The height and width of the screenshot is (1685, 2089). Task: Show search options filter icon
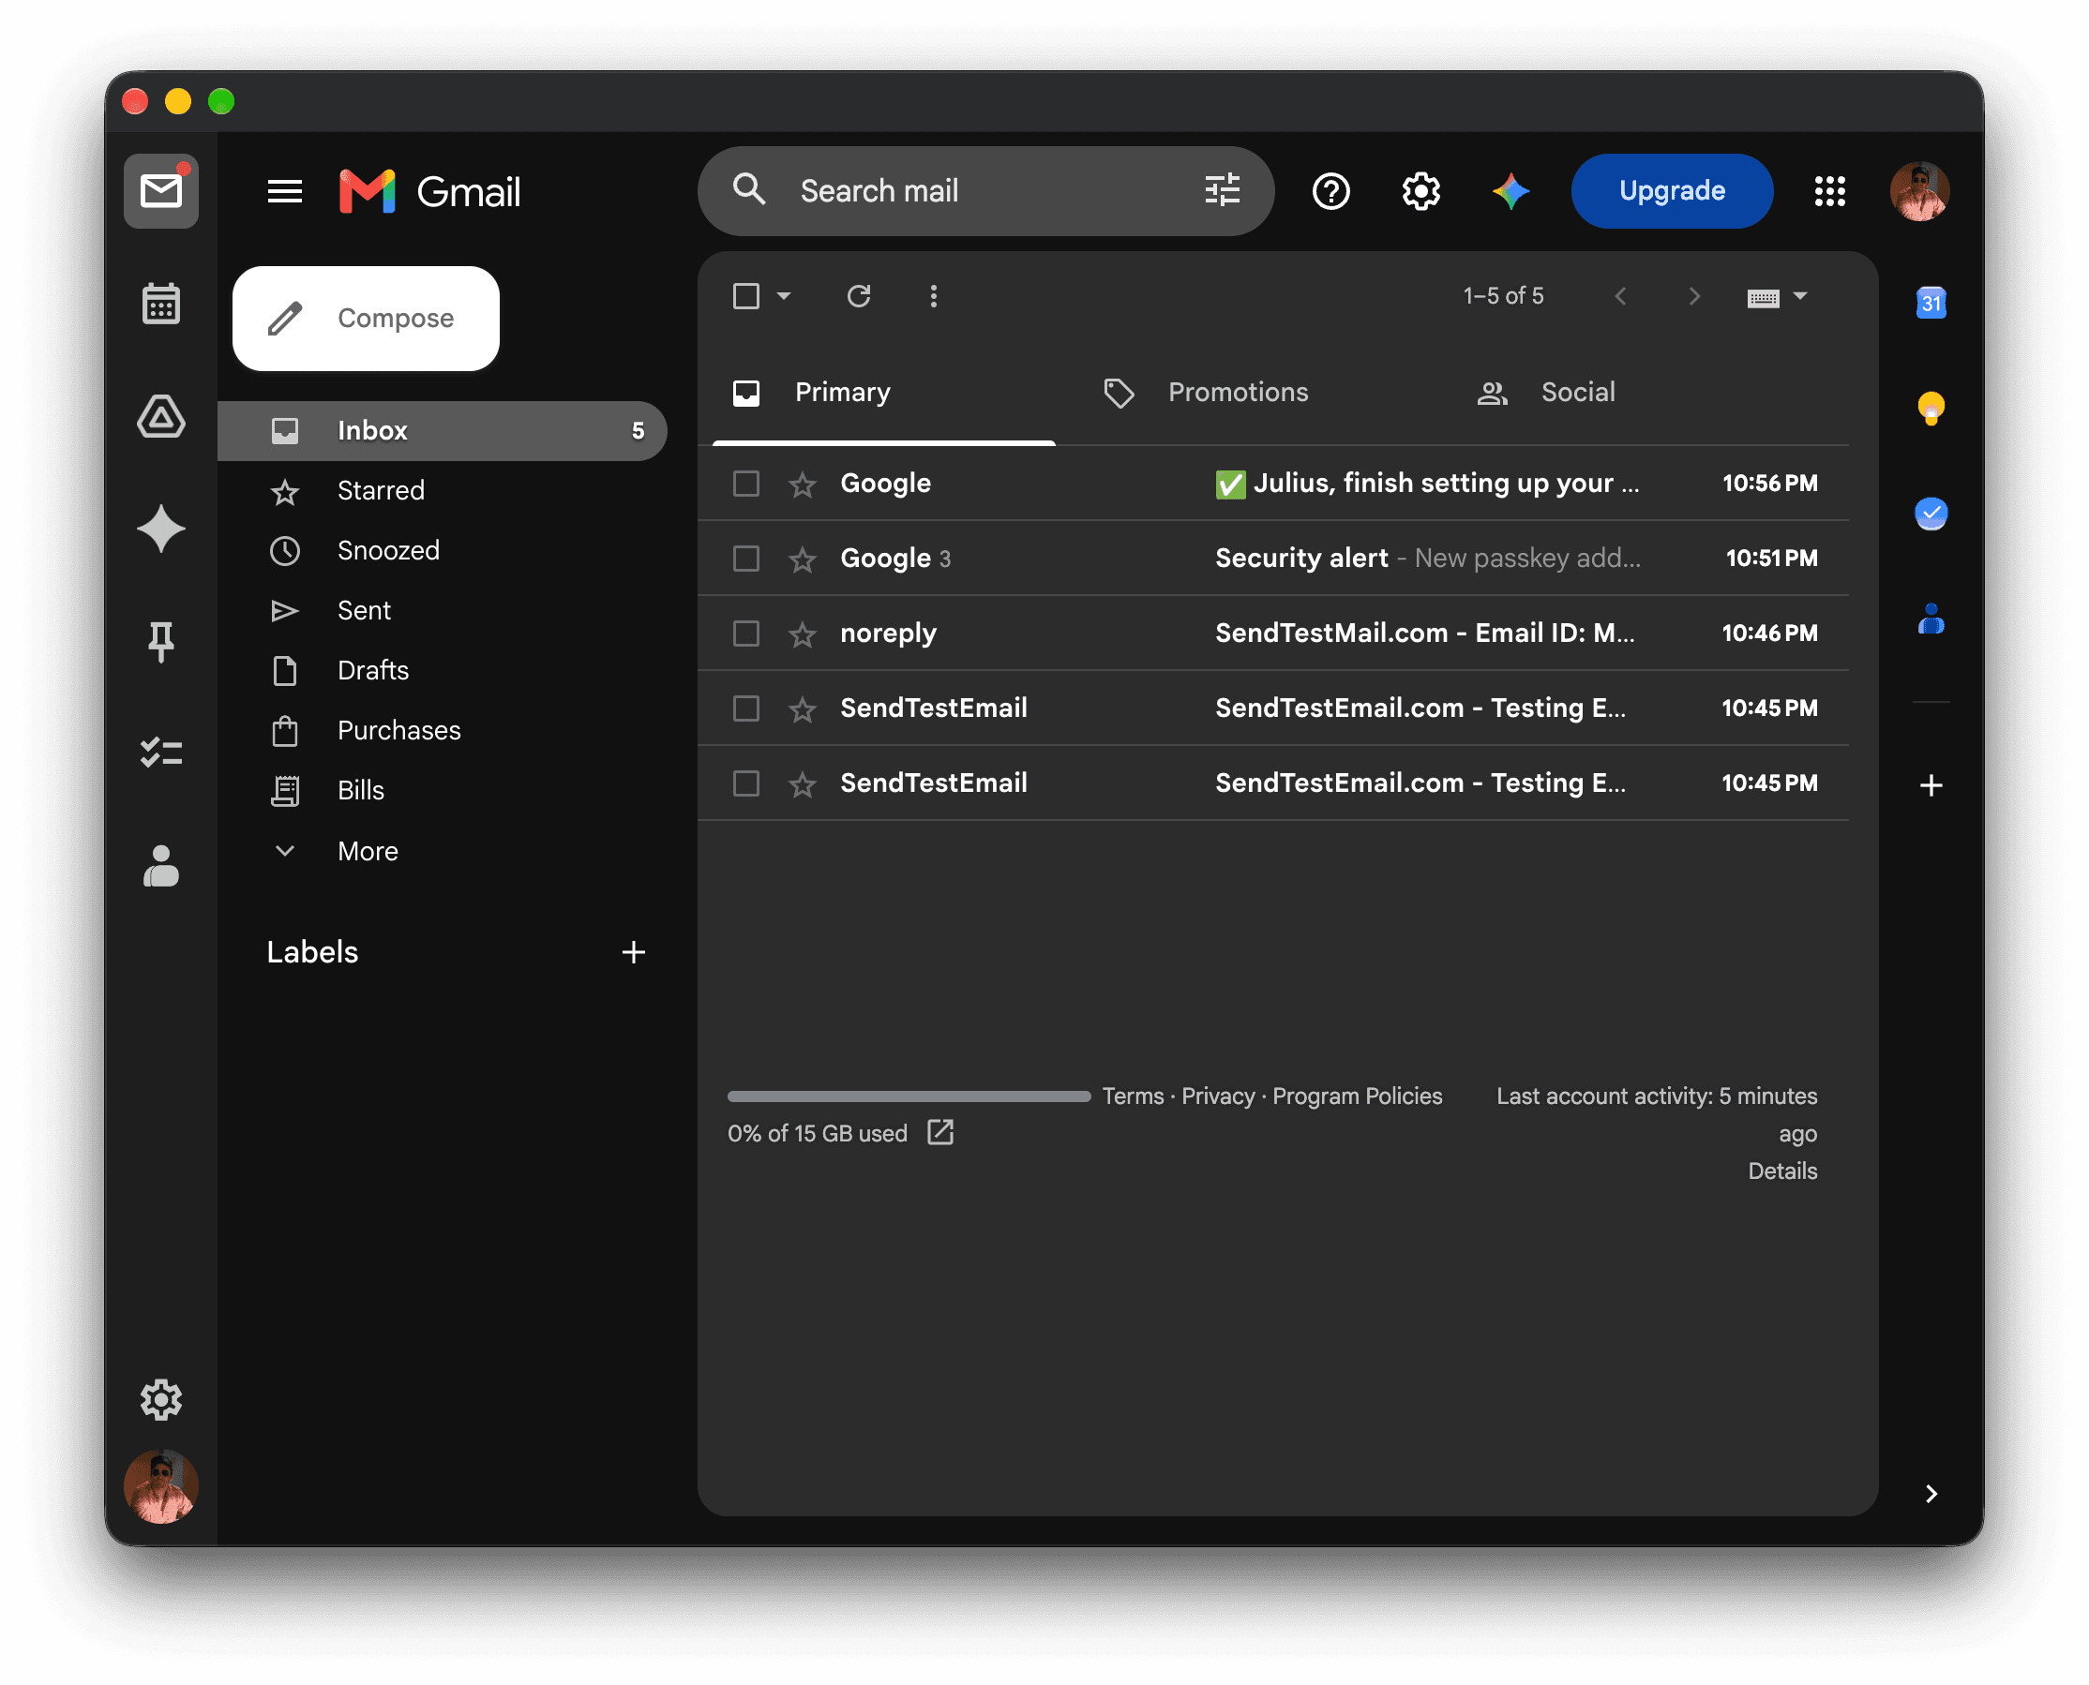1222,190
